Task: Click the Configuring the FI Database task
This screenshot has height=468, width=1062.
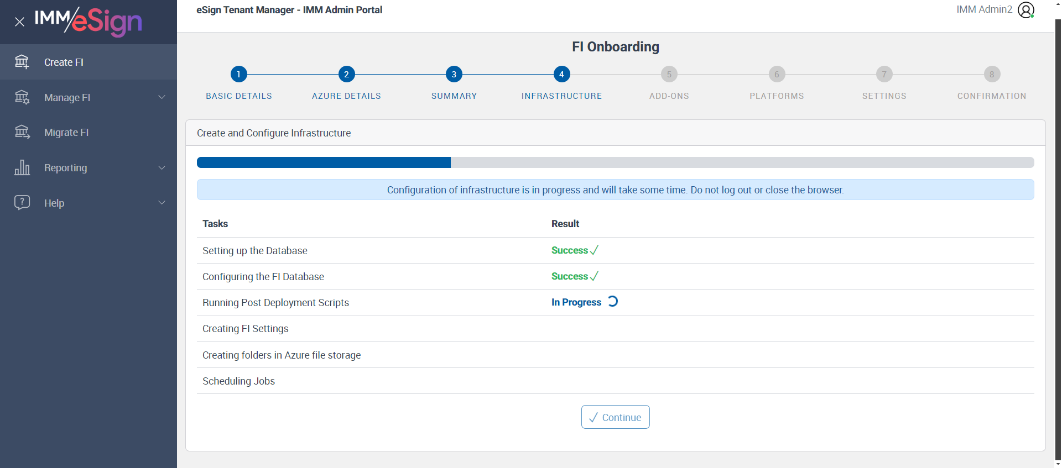Action: click(x=263, y=277)
